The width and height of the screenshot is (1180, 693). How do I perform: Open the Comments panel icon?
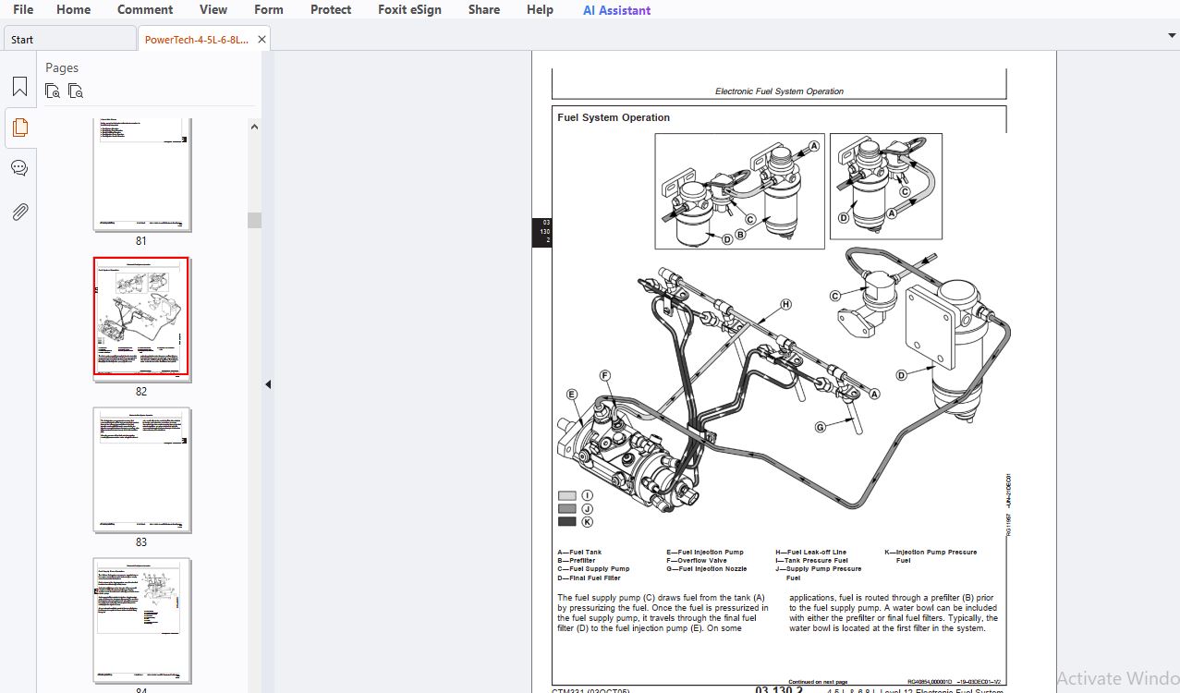click(x=19, y=168)
